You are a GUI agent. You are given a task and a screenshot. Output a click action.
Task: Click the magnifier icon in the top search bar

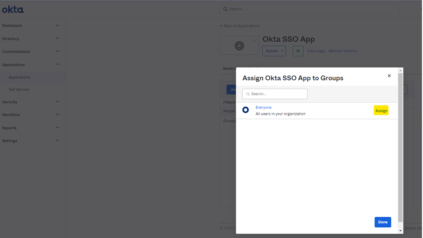click(225, 9)
